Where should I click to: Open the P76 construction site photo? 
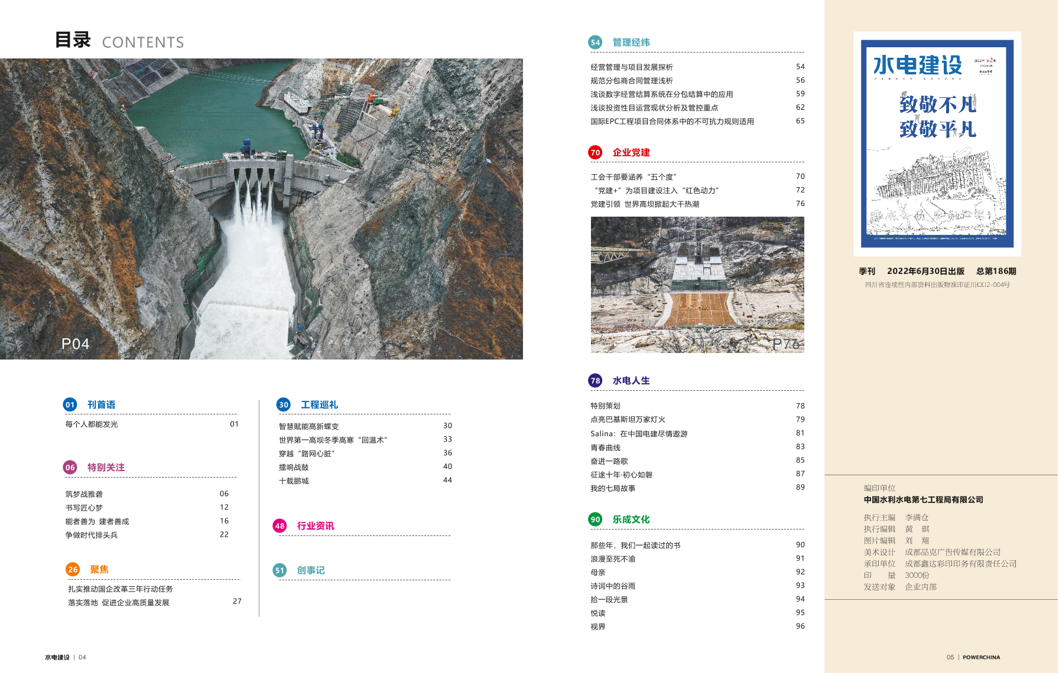tap(697, 285)
